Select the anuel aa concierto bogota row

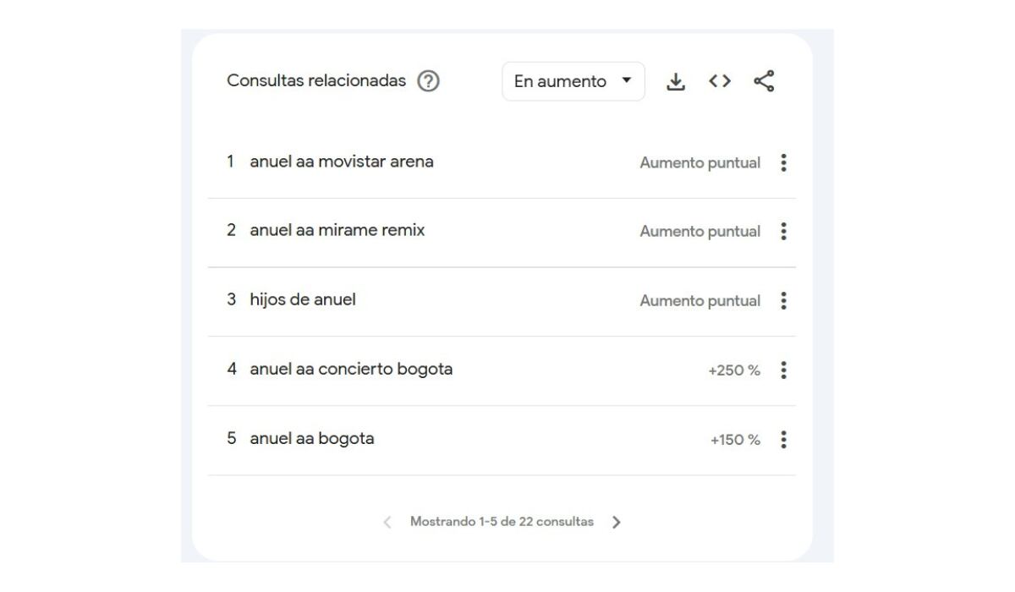[351, 369]
